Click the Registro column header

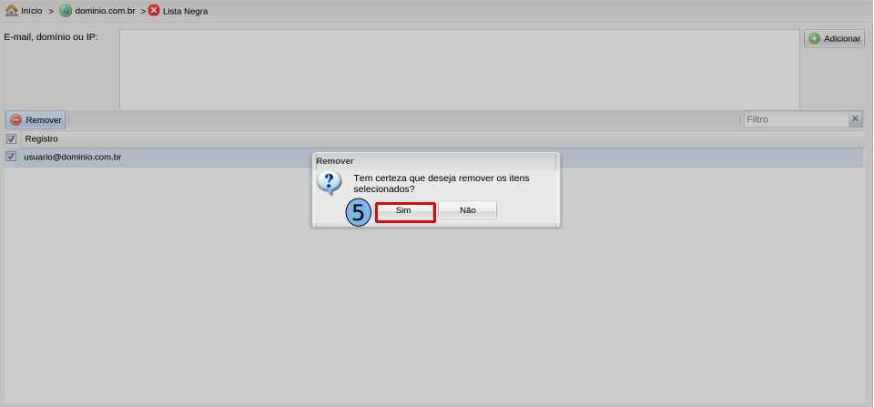pyautogui.click(x=41, y=138)
